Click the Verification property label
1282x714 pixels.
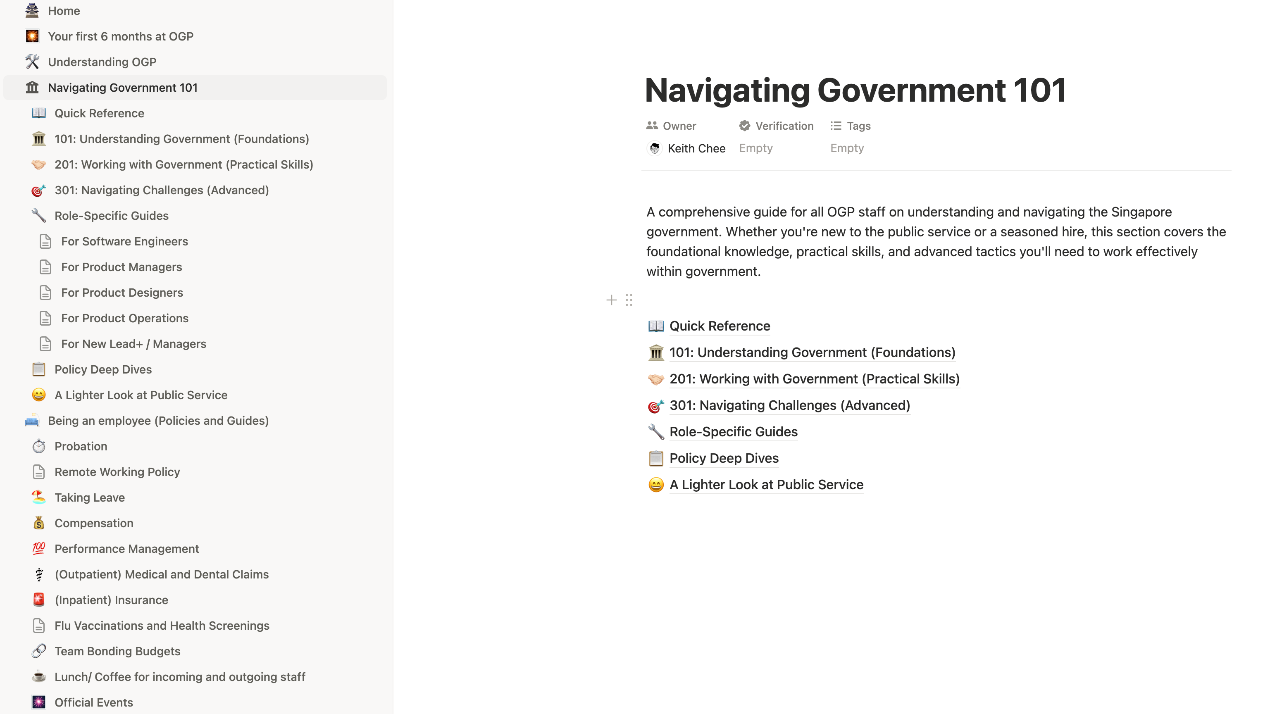coord(784,126)
